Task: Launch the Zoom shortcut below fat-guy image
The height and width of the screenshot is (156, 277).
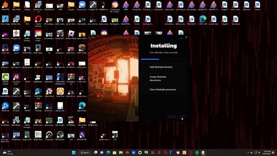Action: pos(16,49)
